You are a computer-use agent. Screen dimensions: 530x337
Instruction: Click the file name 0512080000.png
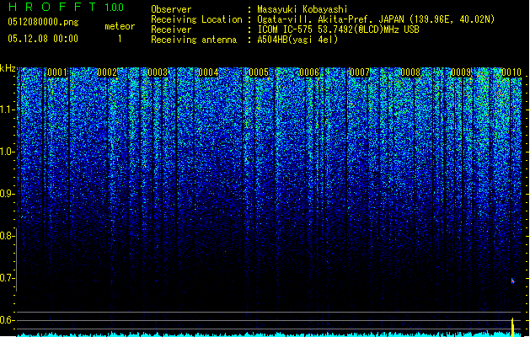click(43, 22)
